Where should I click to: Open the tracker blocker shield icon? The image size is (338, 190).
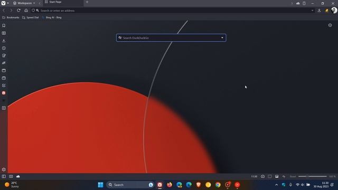click(33, 11)
